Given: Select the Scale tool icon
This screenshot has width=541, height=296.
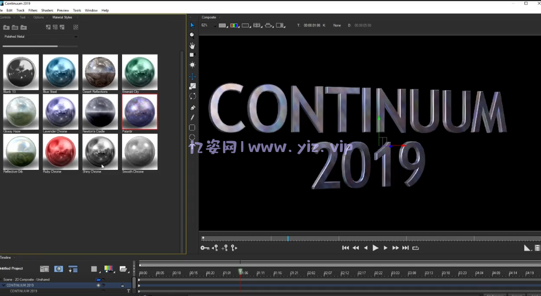Looking at the screenshot, I should click(x=192, y=87).
